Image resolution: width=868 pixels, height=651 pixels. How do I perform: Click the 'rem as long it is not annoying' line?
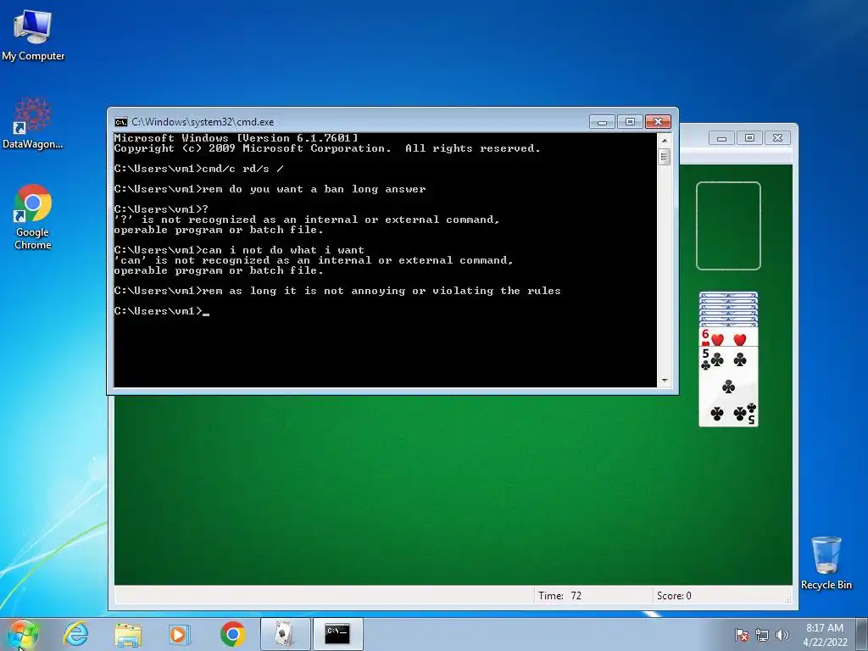[337, 291]
